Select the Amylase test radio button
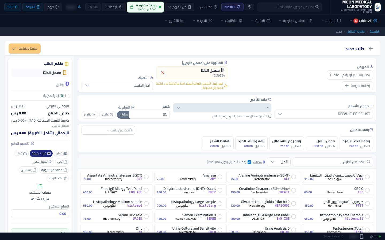Image resolution: width=385 pixels, height=240 pixels. [220, 177]
